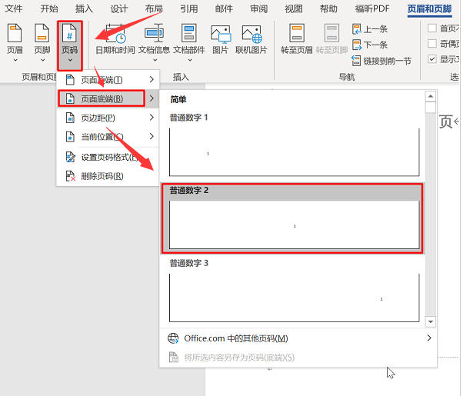Expand Office.com 中的其他页码 submenu arrow
The width and height of the screenshot is (463, 396).
coord(429,338)
